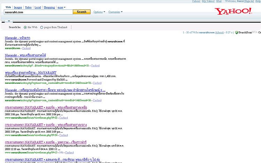This screenshot has width=261, height=163.
Task: Open Cached link for Itemid=76 result
Action: (x=97, y=83)
